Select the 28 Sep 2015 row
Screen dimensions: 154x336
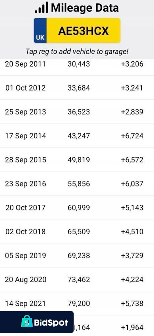[x=77, y=160]
